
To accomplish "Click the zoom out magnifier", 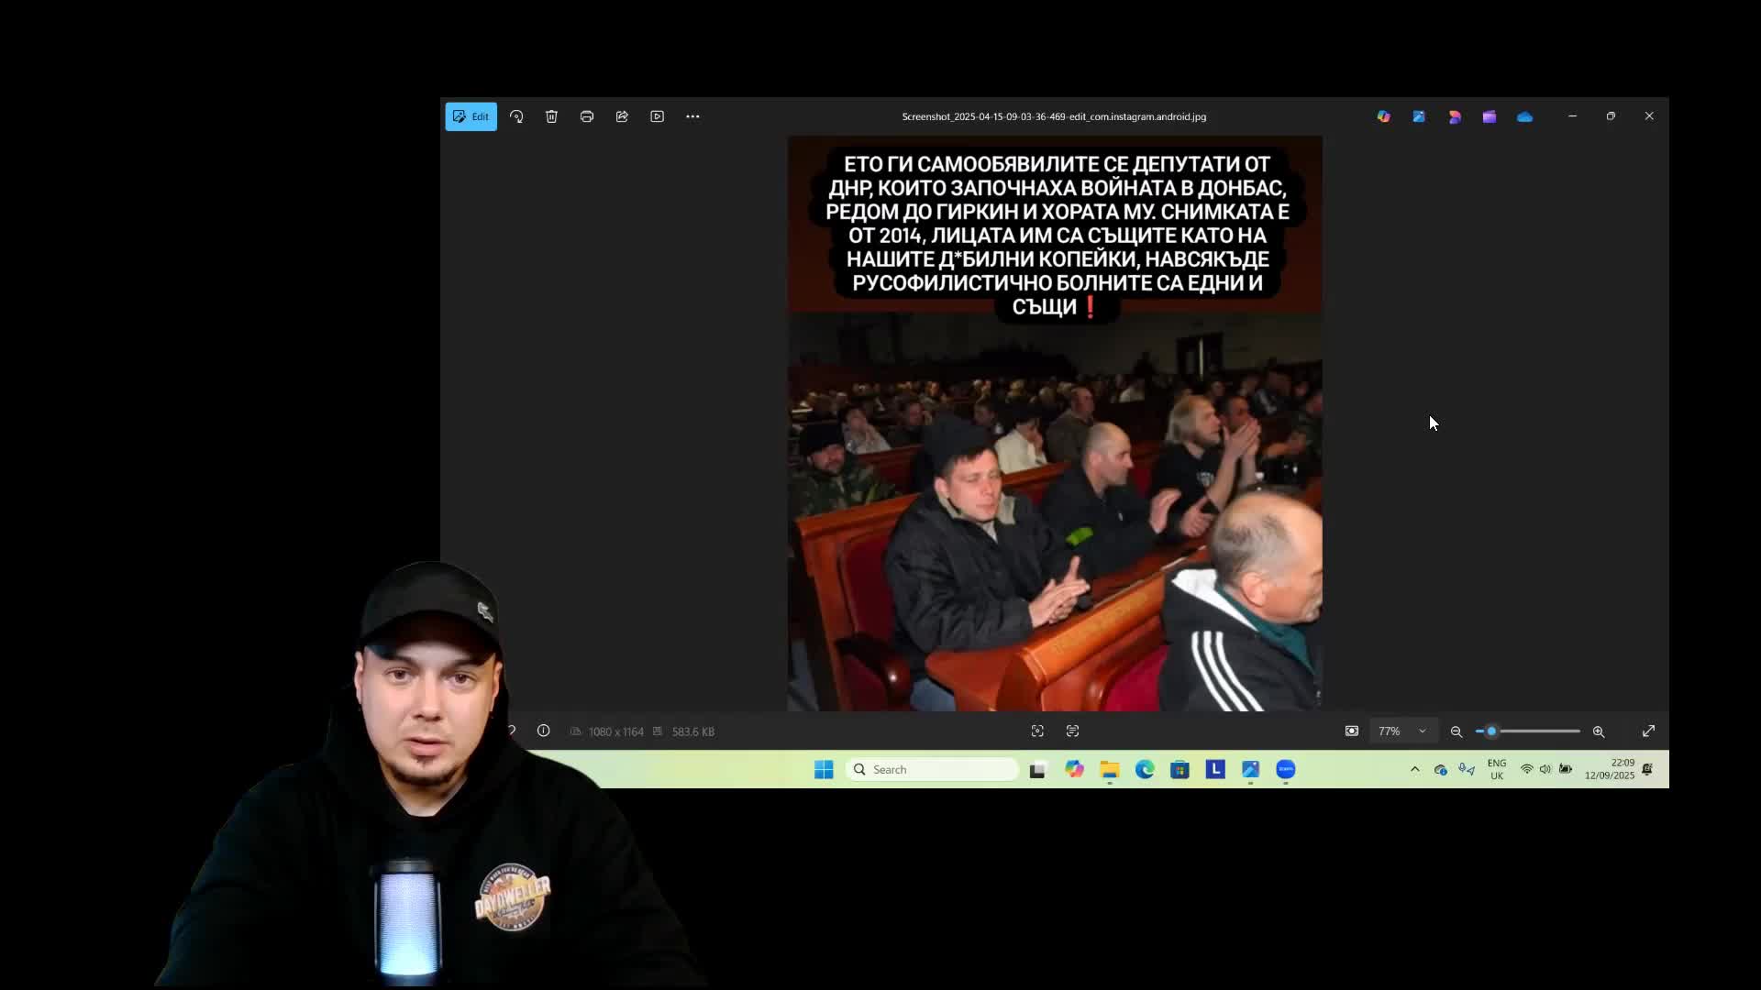I will [x=1456, y=731].
